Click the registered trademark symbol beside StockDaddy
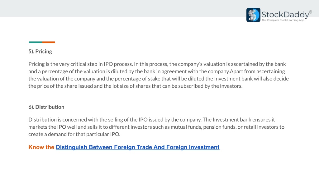The width and height of the screenshot is (319, 179). (311, 12)
